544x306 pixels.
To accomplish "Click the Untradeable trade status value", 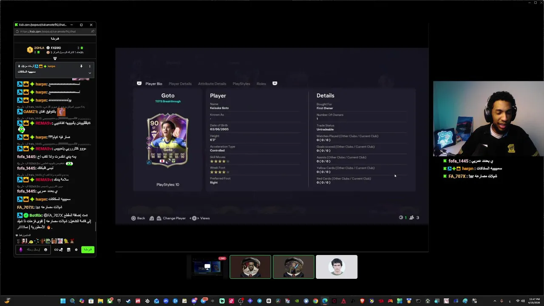I will click(325, 129).
